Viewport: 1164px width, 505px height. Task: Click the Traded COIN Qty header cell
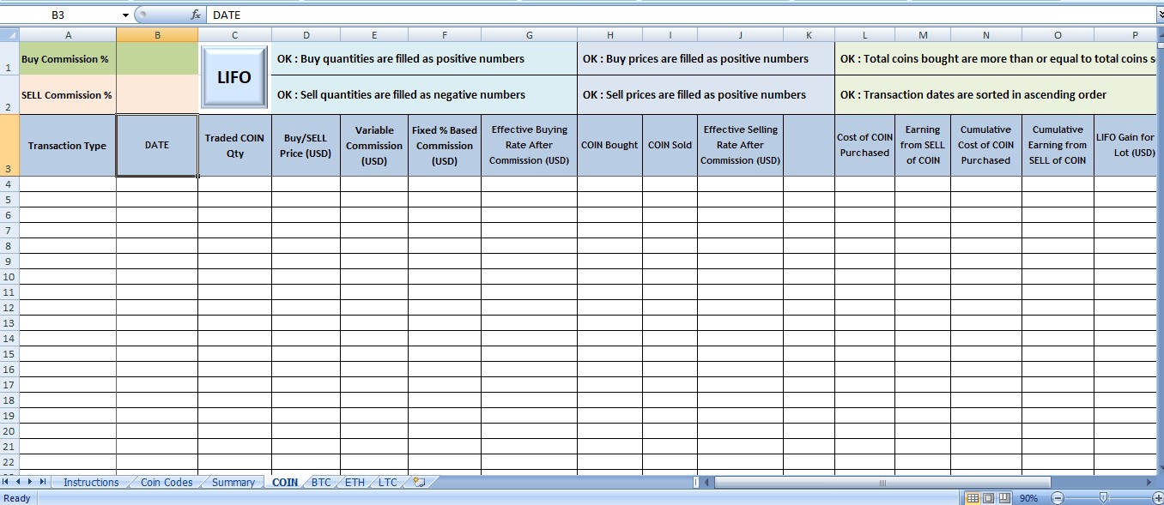[x=234, y=145]
